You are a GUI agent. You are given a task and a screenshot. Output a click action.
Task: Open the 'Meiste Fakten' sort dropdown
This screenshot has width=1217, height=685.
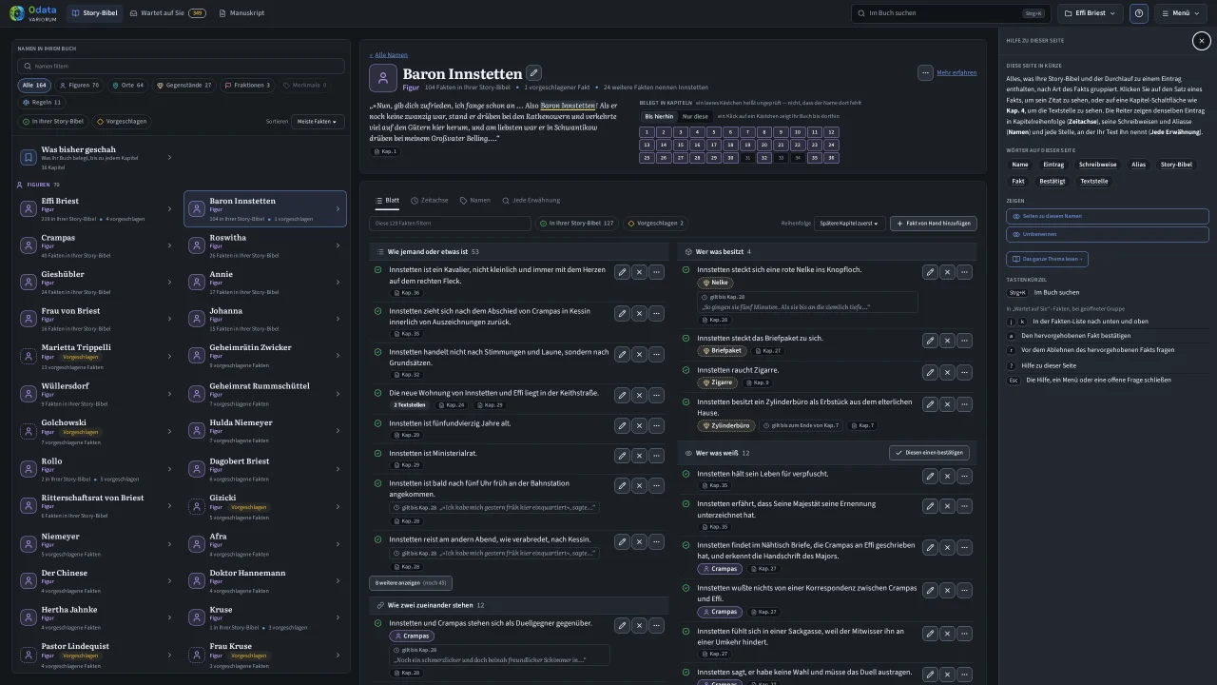click(319, 122)
